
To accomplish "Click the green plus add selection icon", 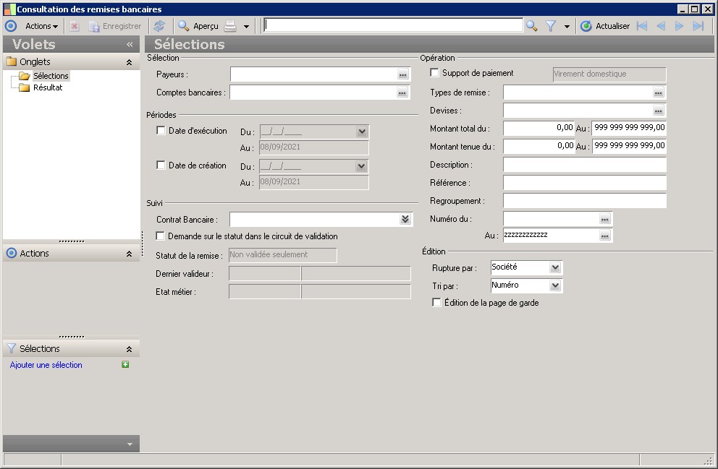I will tap(125, 364).
